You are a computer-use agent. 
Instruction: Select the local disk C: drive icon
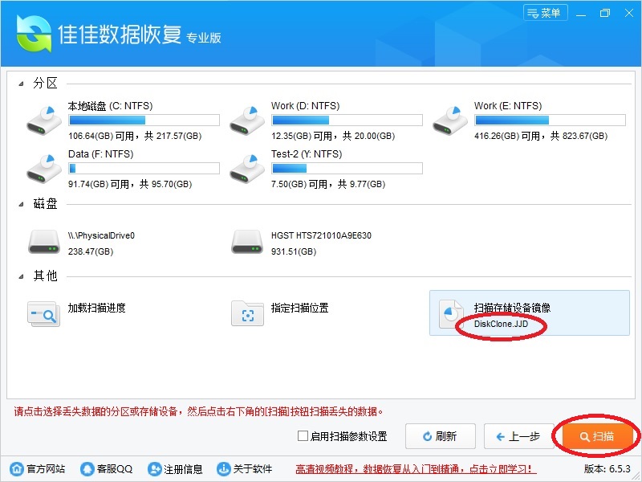point(44,120)
